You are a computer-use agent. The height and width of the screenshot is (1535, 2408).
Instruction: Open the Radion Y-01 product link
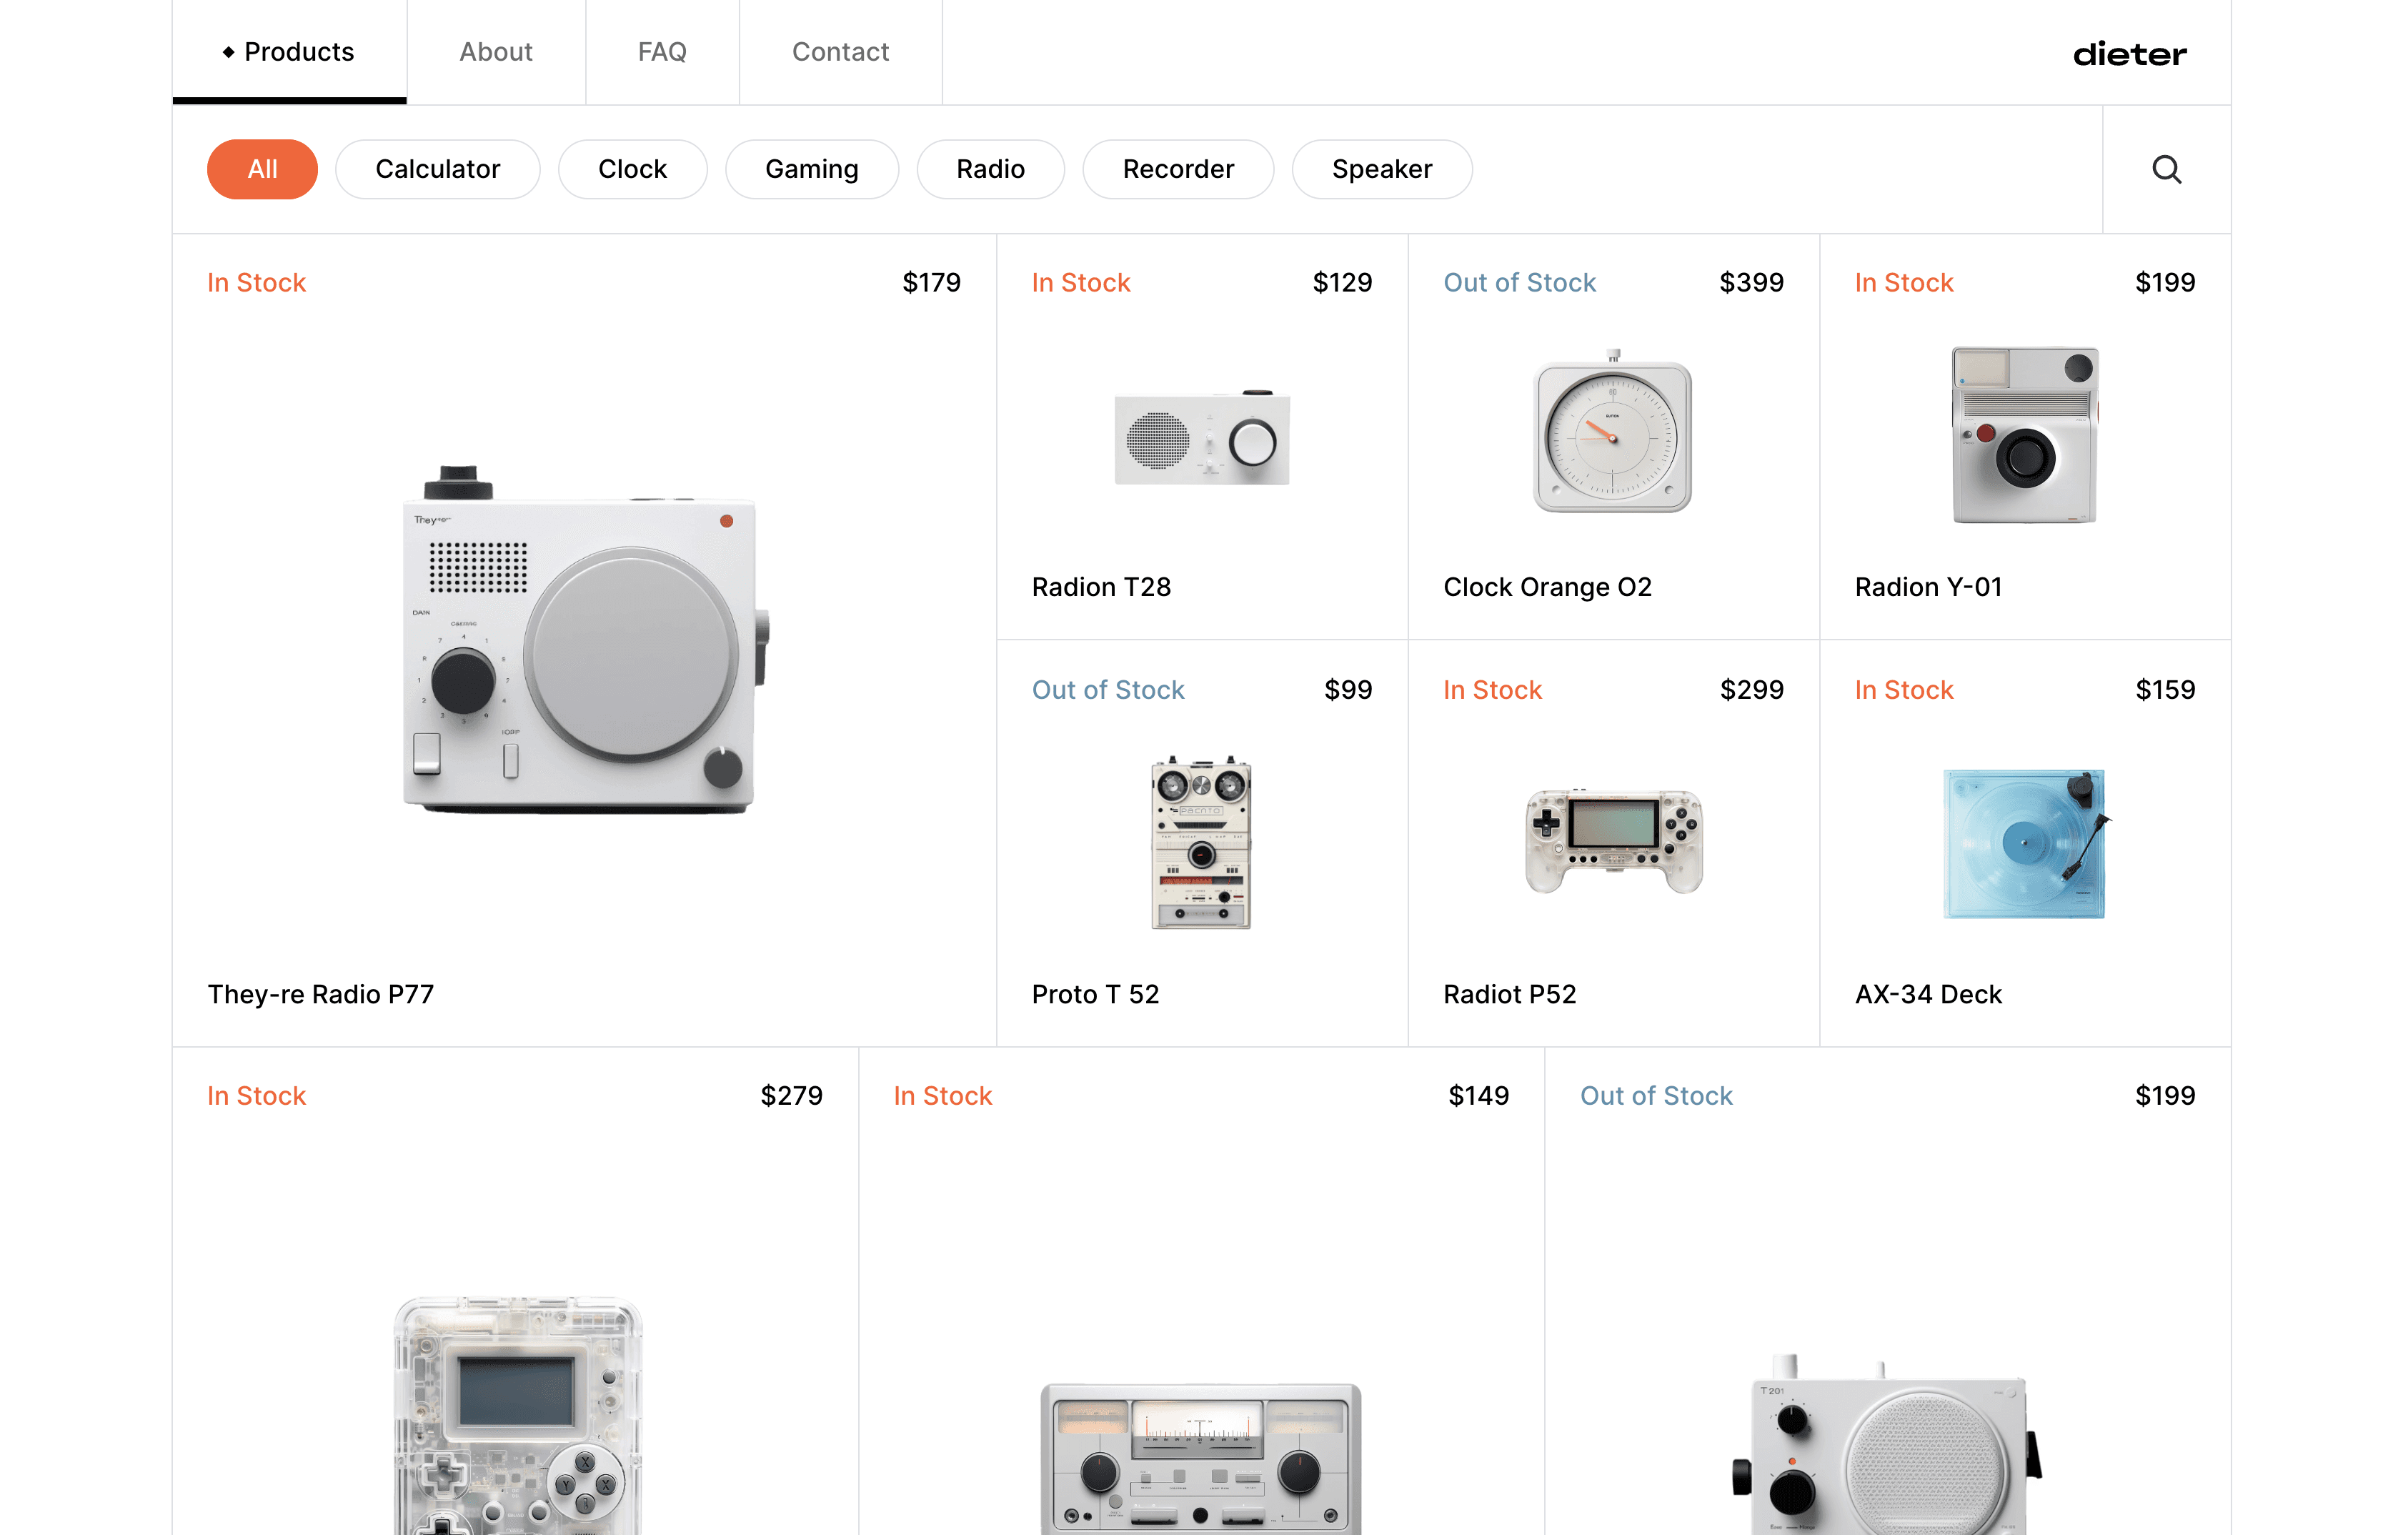coord(1928,587)
